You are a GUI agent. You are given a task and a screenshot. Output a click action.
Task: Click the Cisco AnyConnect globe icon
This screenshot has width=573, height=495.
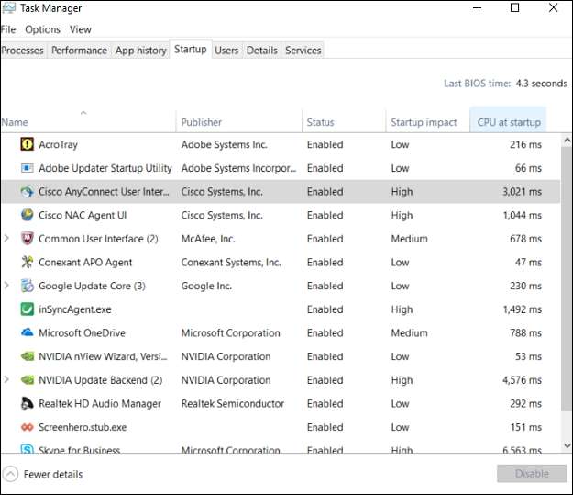click(27, 192)
